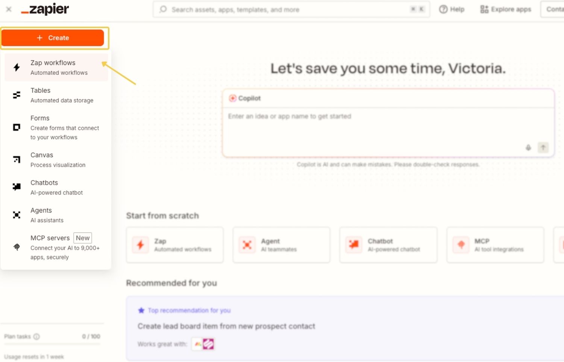Click the Forms icon in the menu
Screen dimensions: 564x362
coord(17,127)
